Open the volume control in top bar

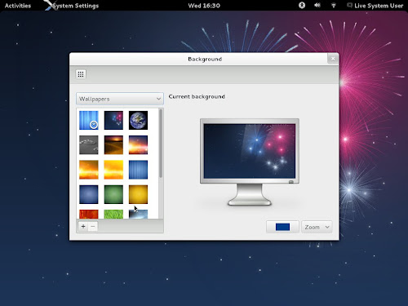tap(317, 5)
